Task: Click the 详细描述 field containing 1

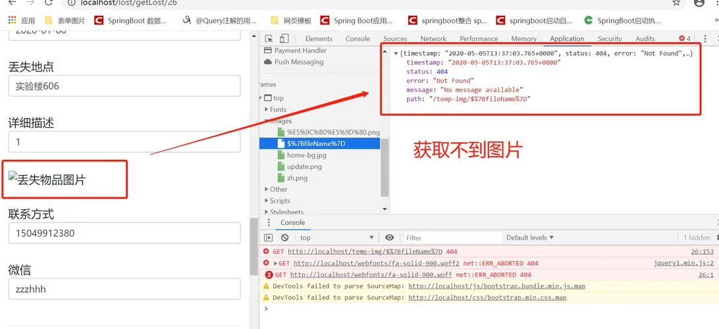Action: pyautogui.click(x=124, y=141)
